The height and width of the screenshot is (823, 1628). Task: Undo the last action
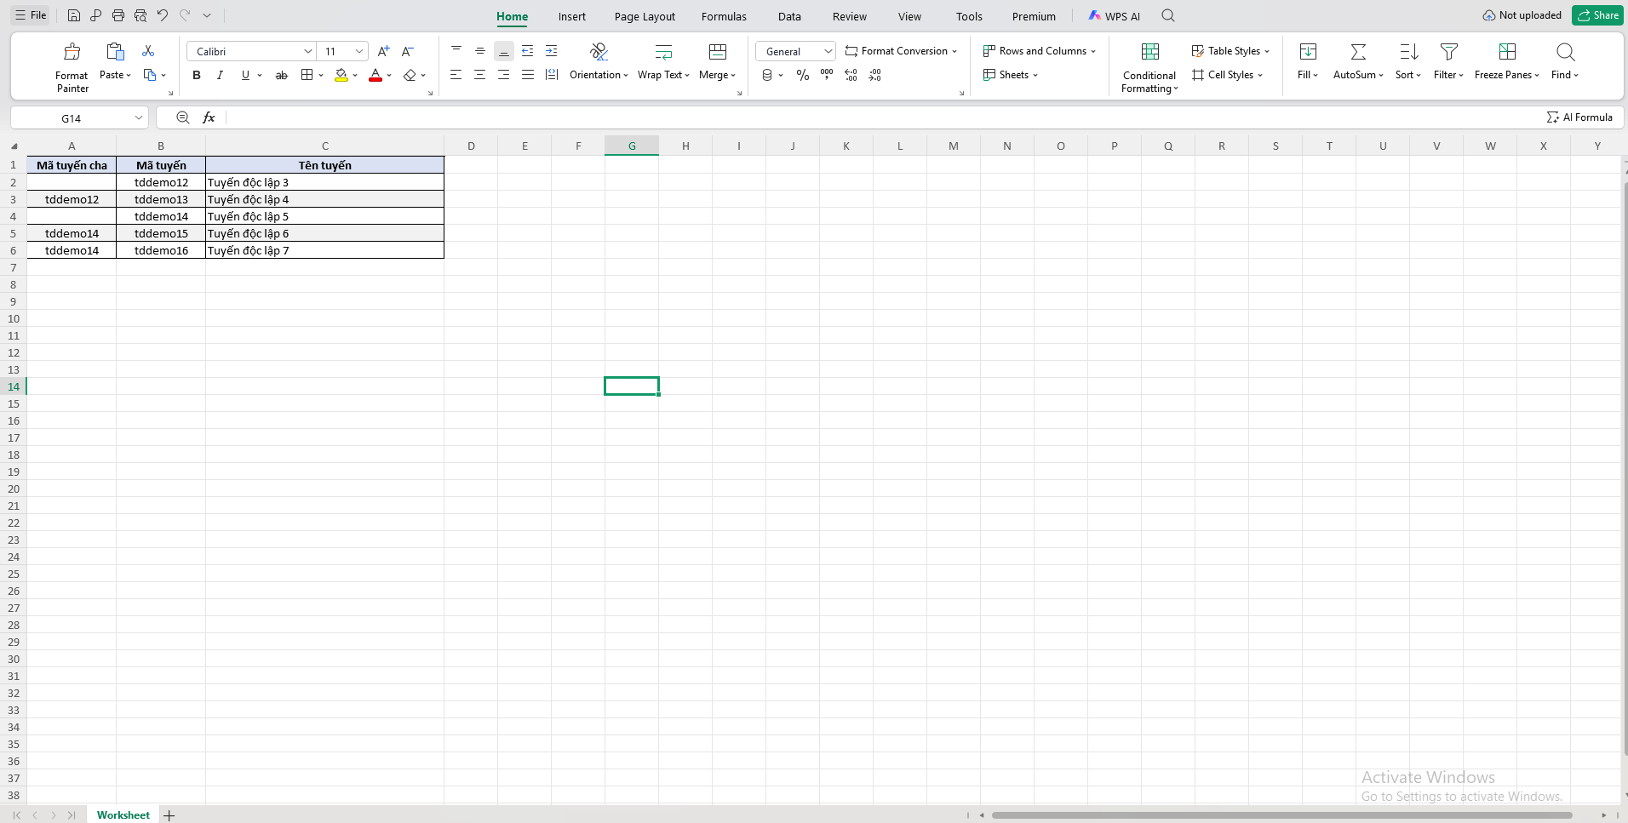coord(163,15)
